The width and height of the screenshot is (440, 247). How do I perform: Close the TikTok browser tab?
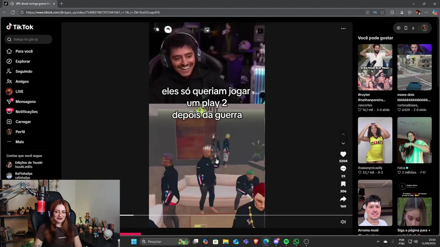(54, 4)
